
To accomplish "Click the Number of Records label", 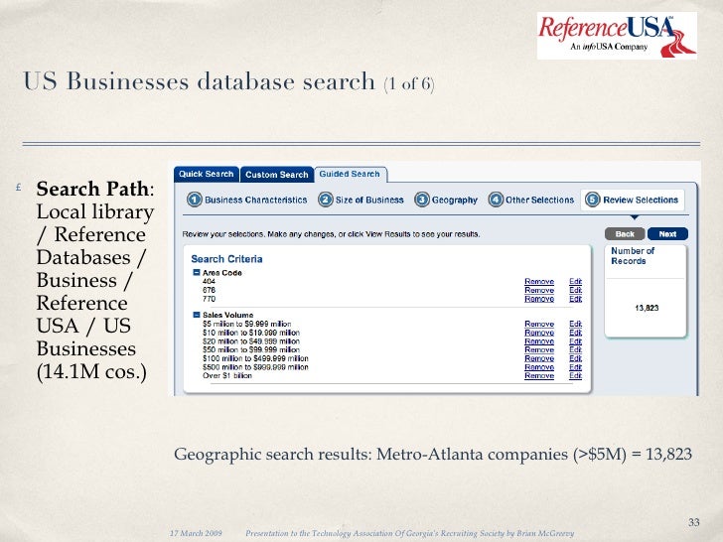I will [x=633, y=256].
